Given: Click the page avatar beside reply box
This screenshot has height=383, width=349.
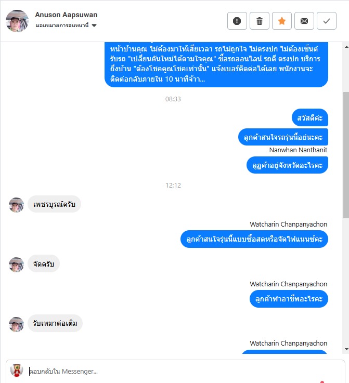Looking at the screenshot, I should [17, 370].
